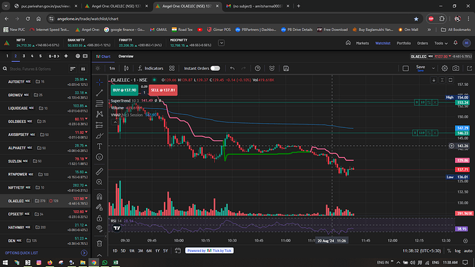This screenshot has height=267, width=475.
Task: Toggle the log scale option
Action: coord(457,250)
